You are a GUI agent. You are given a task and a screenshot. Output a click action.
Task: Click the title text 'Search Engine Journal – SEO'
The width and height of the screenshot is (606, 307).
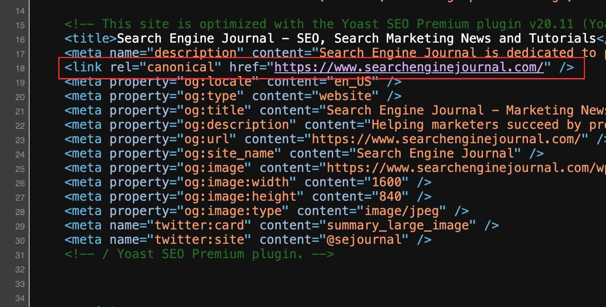221,38
